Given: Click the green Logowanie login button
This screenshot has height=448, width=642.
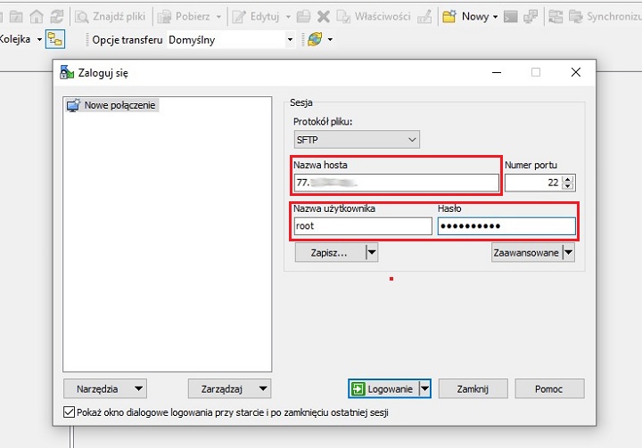Looking at the screenshot, I should pyautogui.click(x=382, y=388).
